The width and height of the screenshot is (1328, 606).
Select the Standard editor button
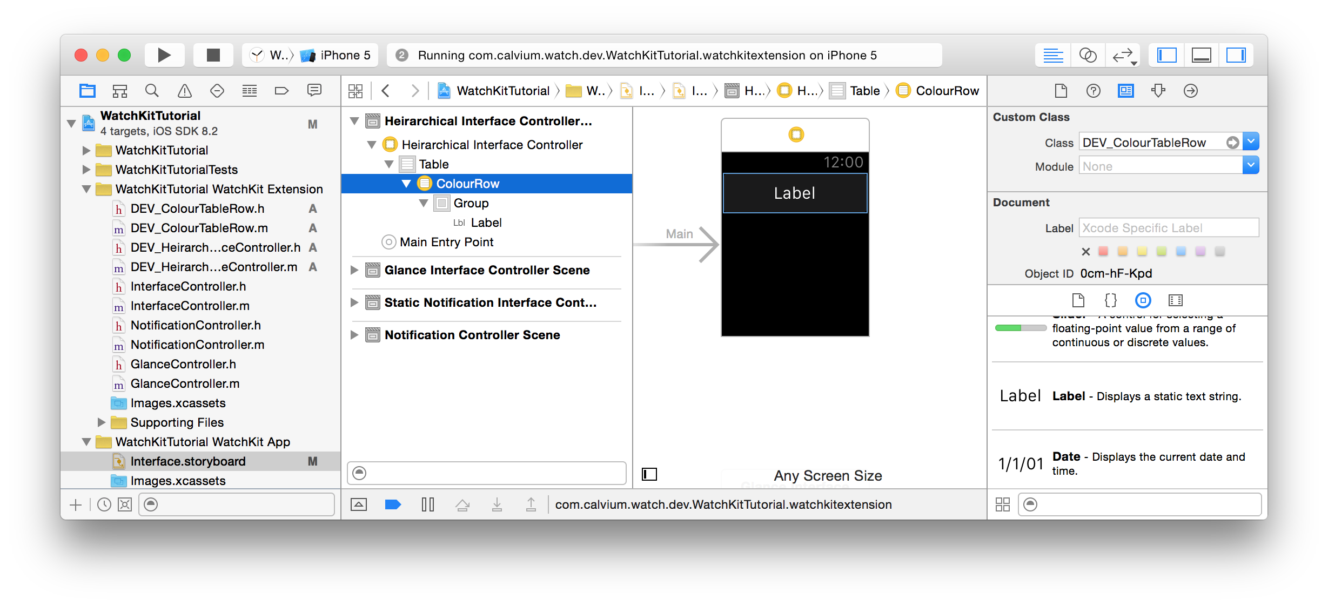pyautogui.click(x=1053, y=55)
